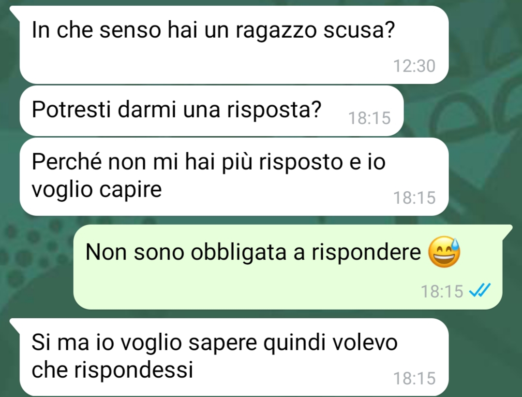
Task: Click the word "rispondessi" in the last message
Action: pos(134,369)
